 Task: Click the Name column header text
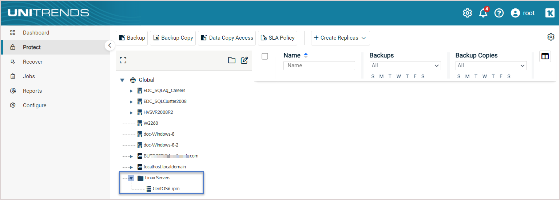click(292, 55)
